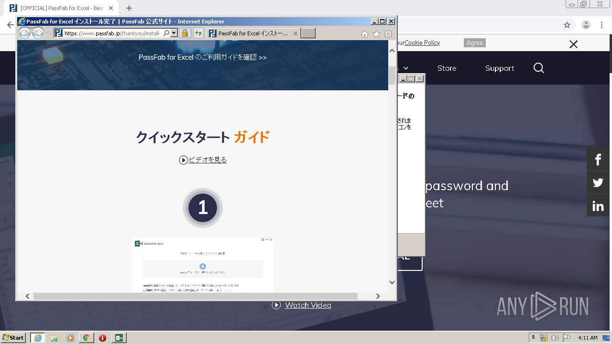This screenshot has height=344, width=612.
Task: Click the Watch Video link in Chrome
Action: point(308,305)
